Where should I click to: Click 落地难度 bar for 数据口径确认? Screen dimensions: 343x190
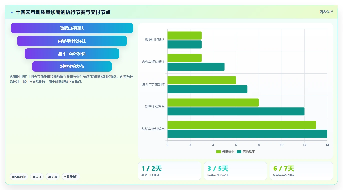(184, 44)
